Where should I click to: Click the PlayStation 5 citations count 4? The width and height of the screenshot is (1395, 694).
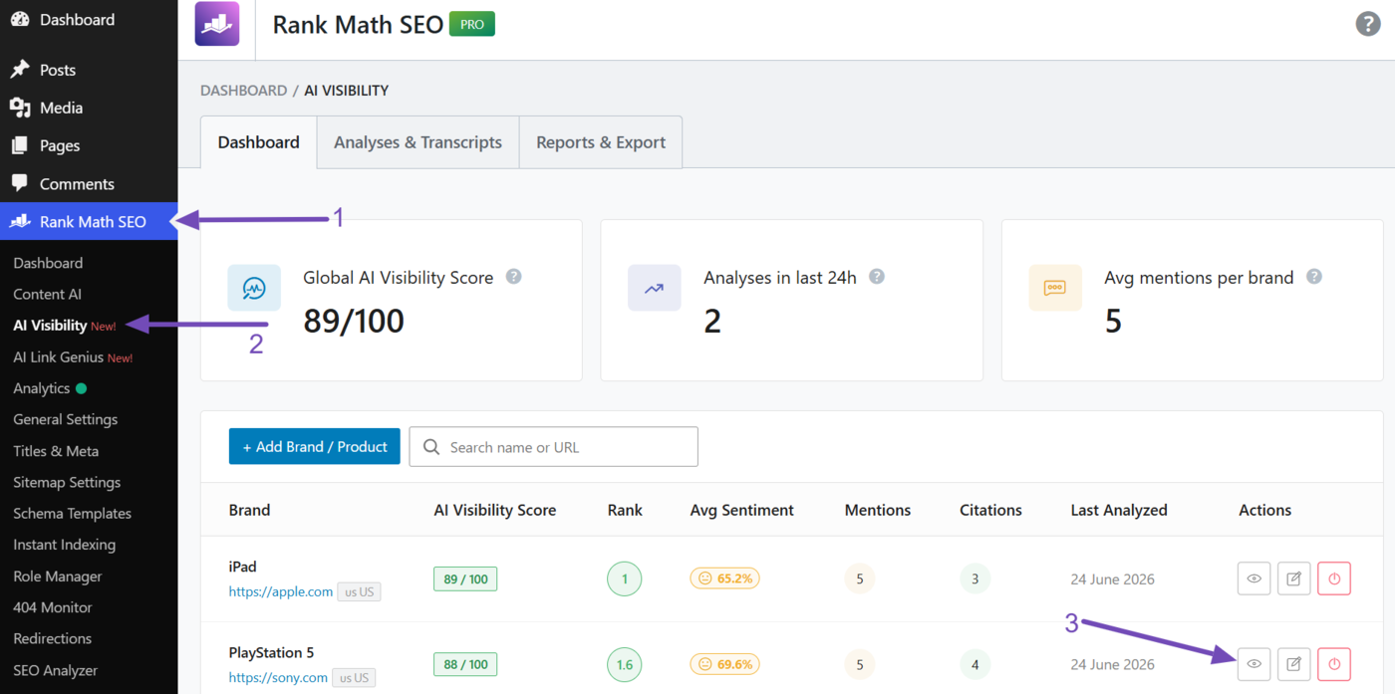tap(976, 664)
